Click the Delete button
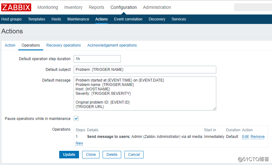272x165 pixels. point(112,155)
